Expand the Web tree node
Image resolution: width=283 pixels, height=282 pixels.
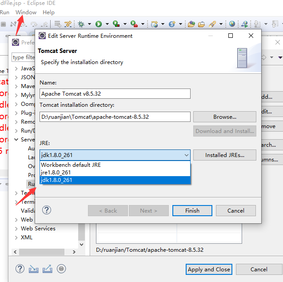click(x=16, y=220)
